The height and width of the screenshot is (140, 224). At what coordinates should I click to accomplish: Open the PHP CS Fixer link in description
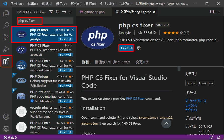(x=135, y=99)
